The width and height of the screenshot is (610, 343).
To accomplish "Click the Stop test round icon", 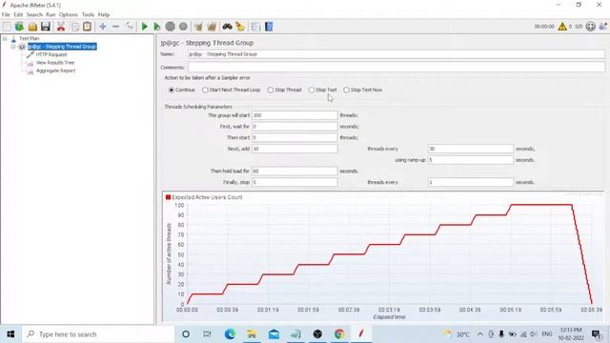I will click(170, 27).
